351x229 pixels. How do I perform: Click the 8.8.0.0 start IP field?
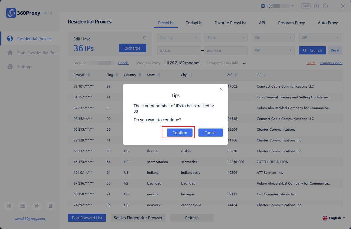pos(179,50)
